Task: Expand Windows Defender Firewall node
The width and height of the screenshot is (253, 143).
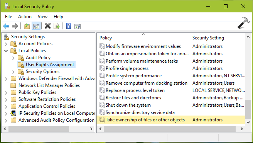Action: tap(6, 79)
